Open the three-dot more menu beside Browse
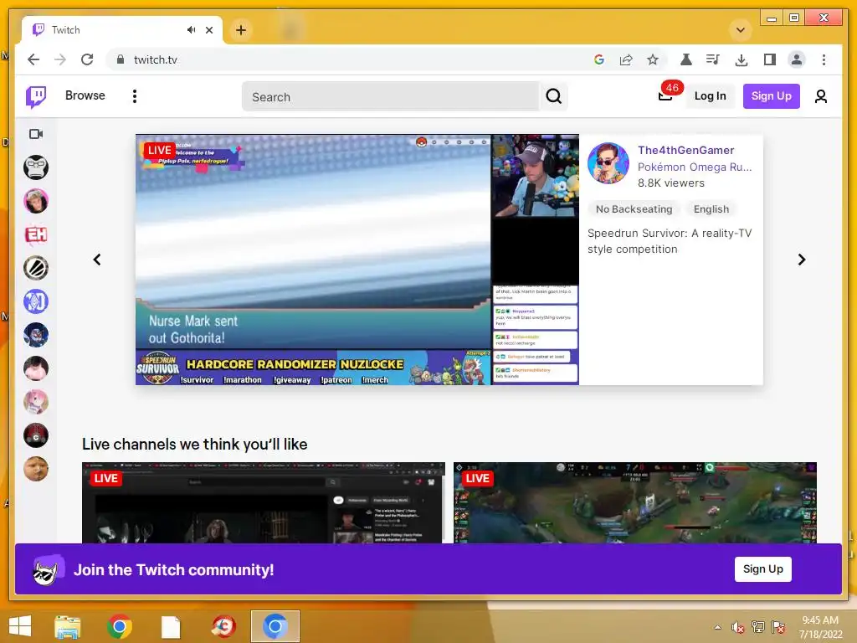The height and width of the screenshot is (643, 857). (135, 96)
